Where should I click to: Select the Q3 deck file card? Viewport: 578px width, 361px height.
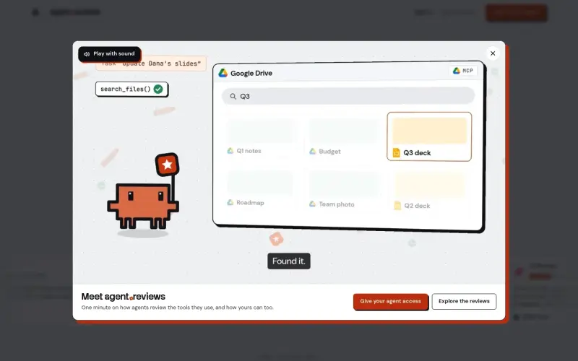click(429, 136)
